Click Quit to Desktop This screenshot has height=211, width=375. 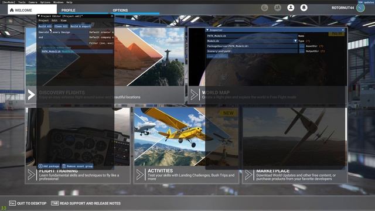point(28,203)
